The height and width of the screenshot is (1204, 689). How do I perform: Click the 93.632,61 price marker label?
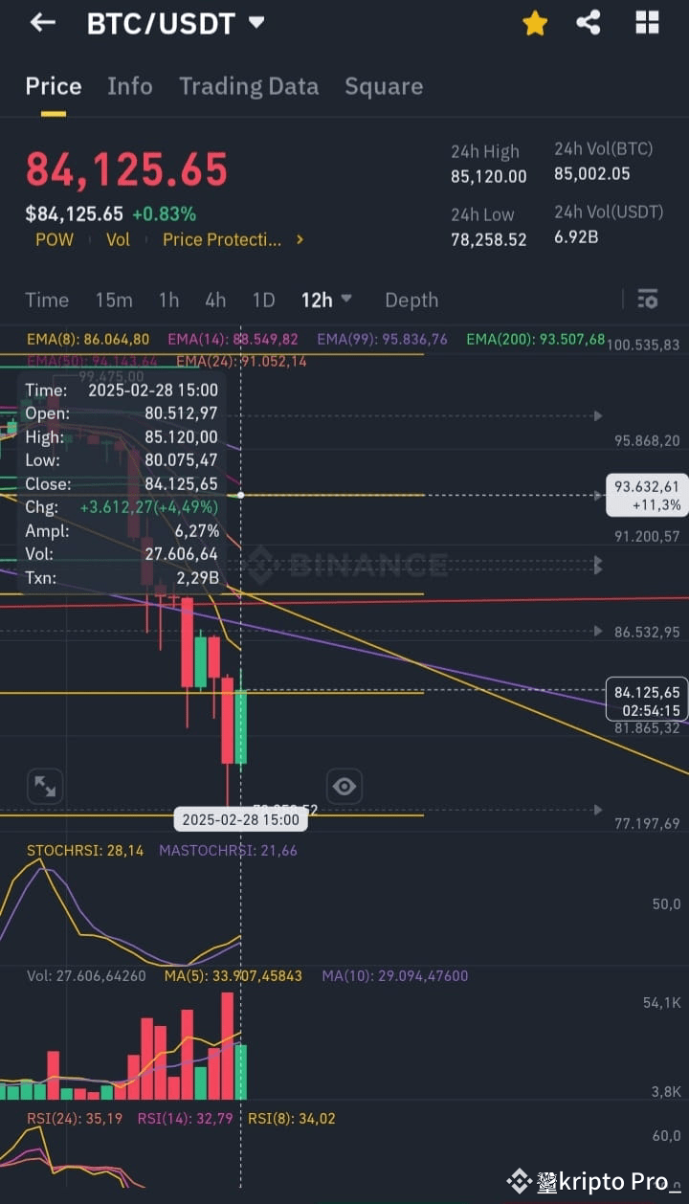click(x=647, y=495)
